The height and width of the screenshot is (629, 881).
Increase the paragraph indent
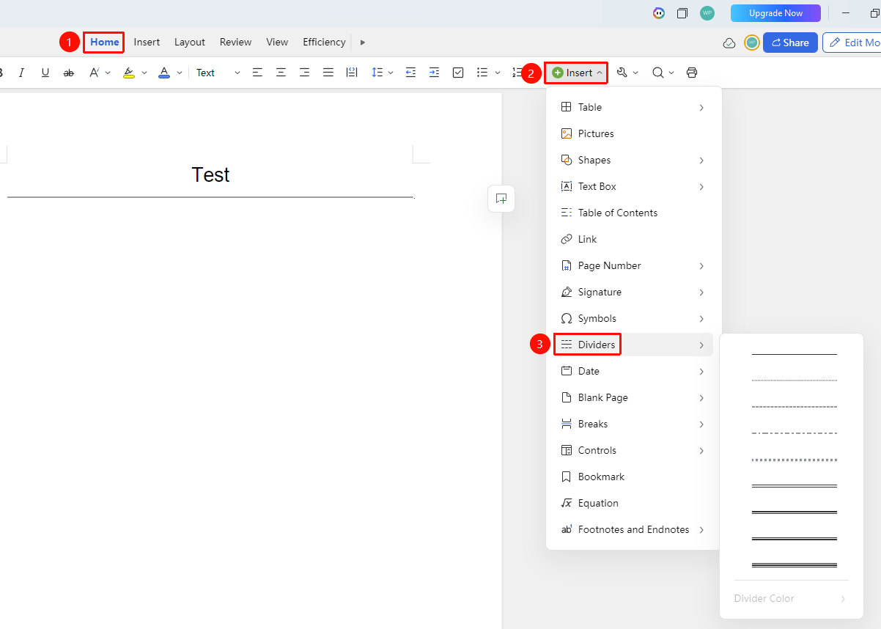(x=434, y=73)
